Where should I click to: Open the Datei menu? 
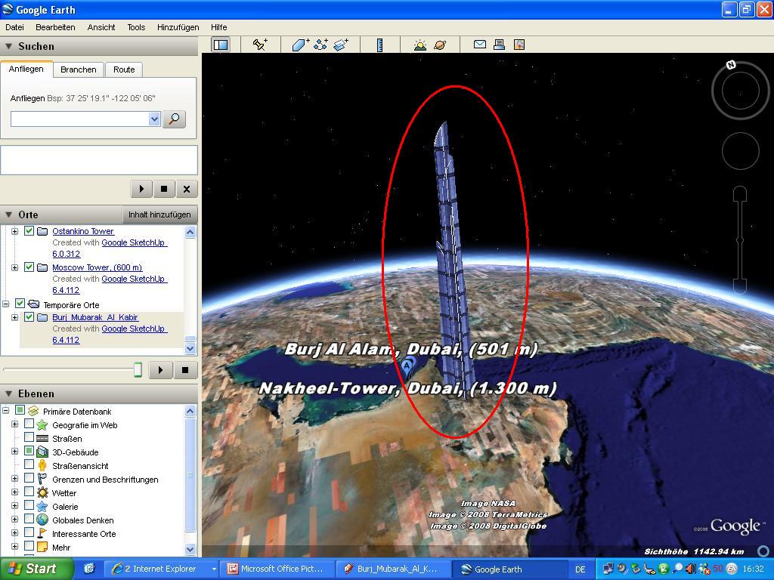click(x=15, y=28)
